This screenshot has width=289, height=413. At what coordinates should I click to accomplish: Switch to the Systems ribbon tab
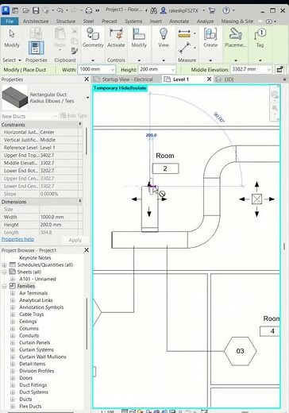coord(133,21)
